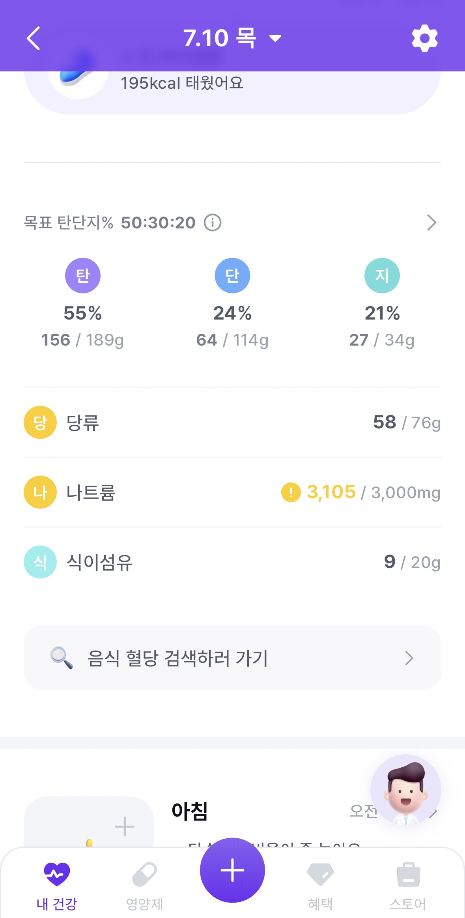Image resolution: width=465 pixels, height=918 pixels.
Task: Tap the teal 지 fat badge
Action: coord(382,275)
